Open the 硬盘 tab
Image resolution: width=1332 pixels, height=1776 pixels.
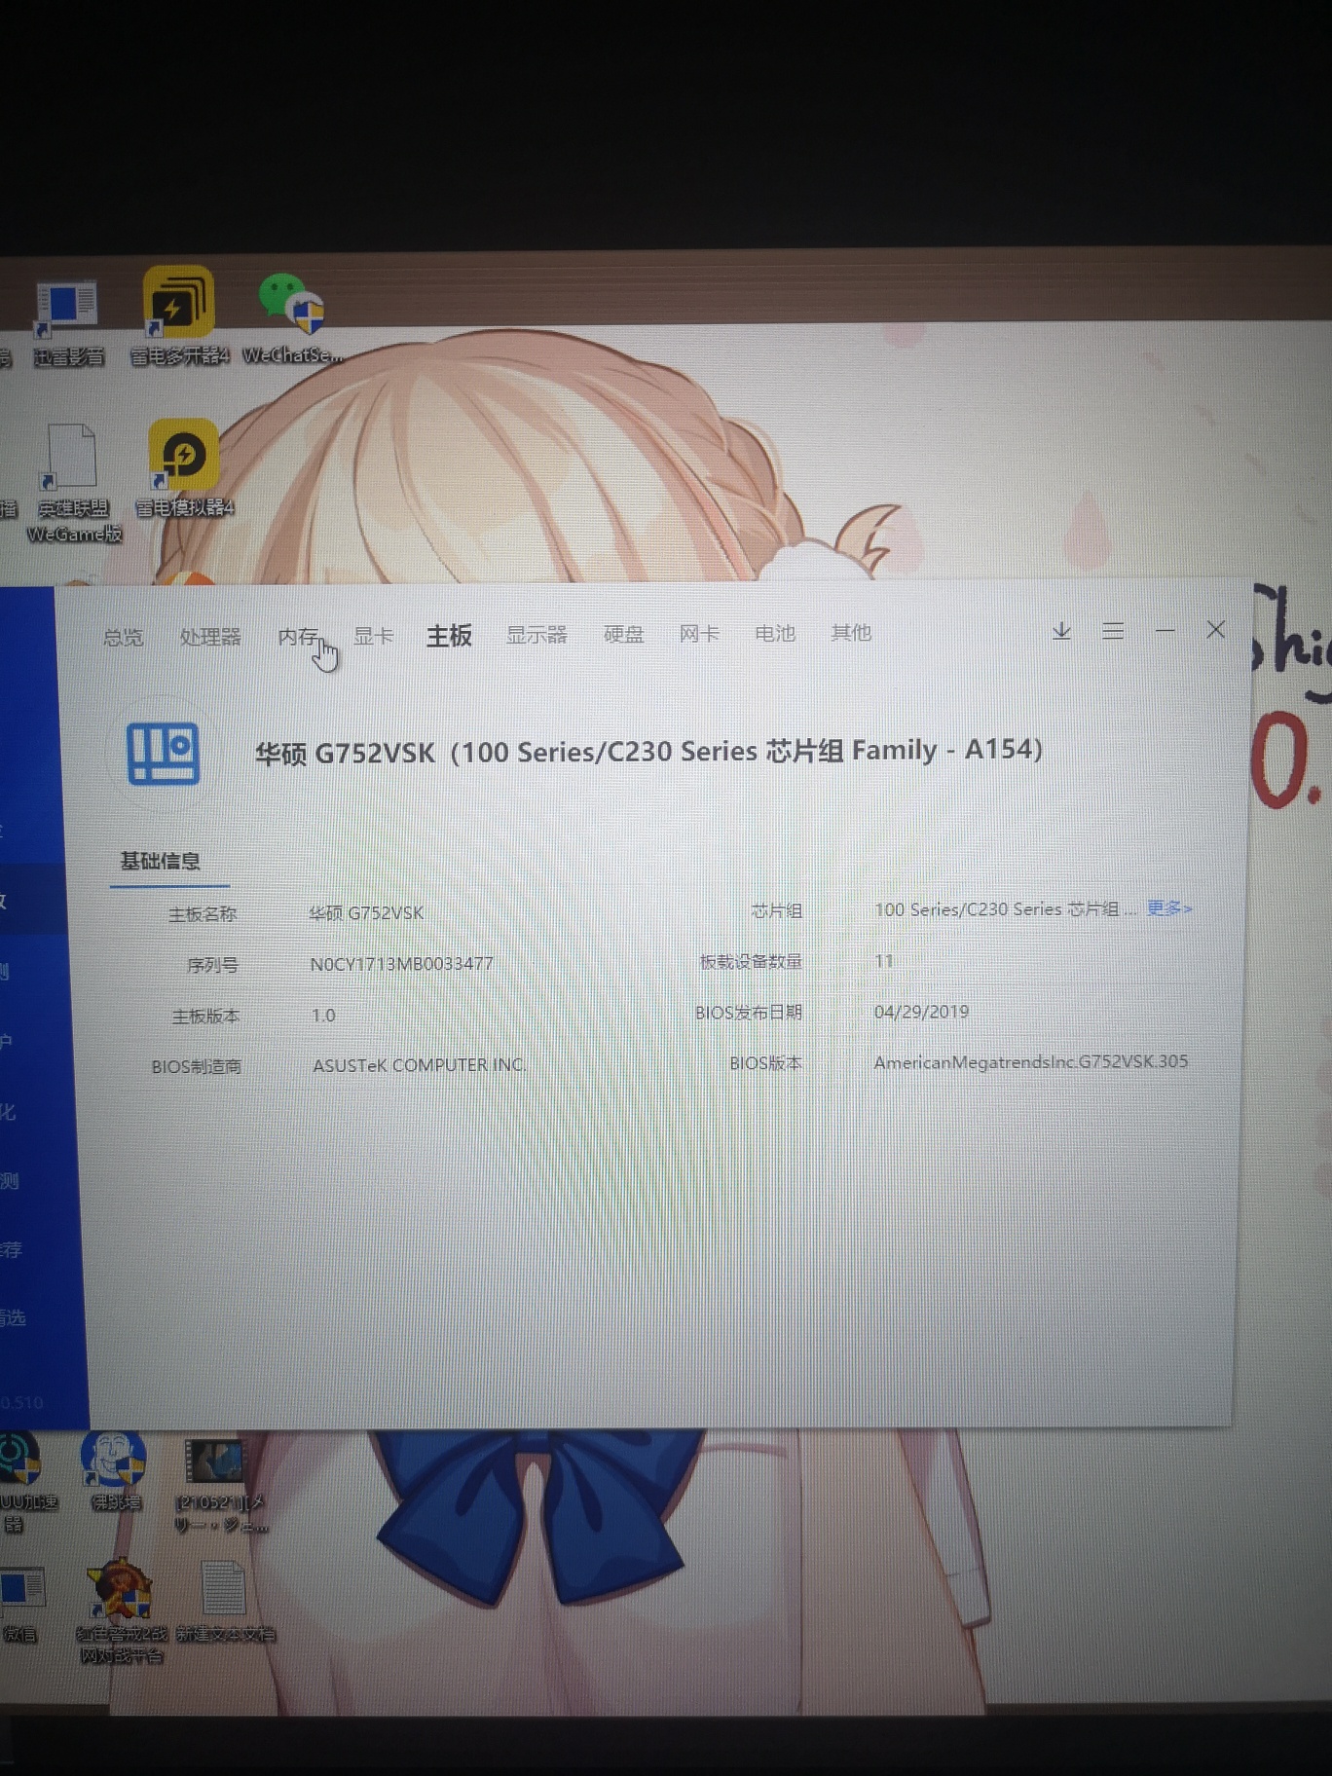[624, 635]
